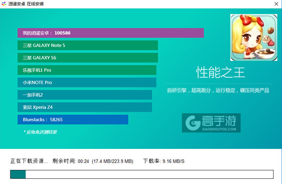The height and width of the screenshot is (184, 282).
Task: Click the 下载率 9.16 MB/S speed text
Action: tap(164, 161)
